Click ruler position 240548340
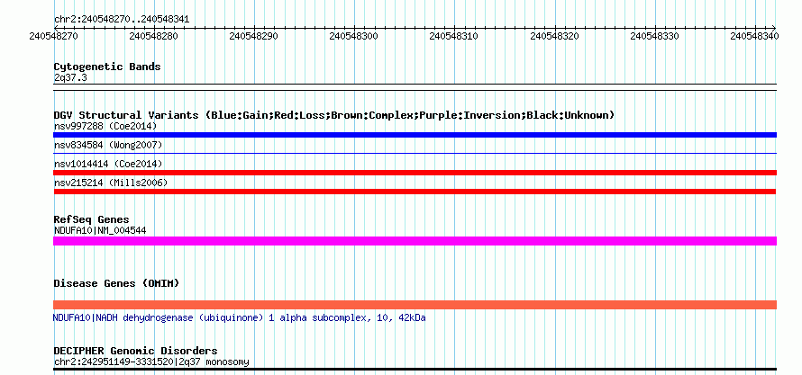Image resolution: width=802 pixels, height=375 pixels. (x=754, y=36)
